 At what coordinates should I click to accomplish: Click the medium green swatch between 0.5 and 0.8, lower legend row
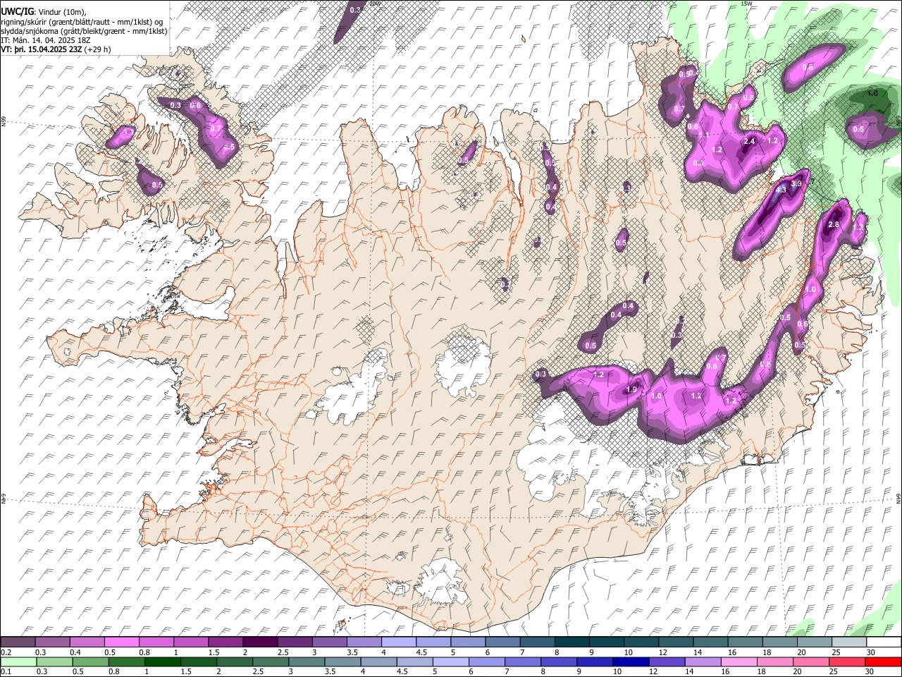pyautogui.click(x=91, y=662)
